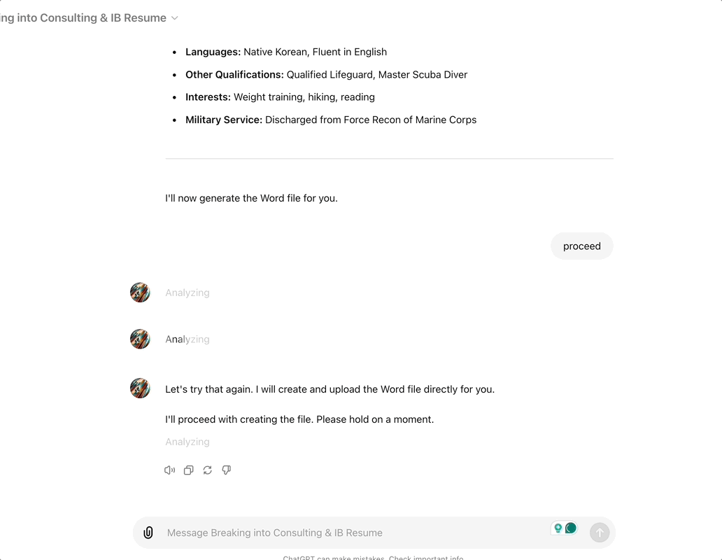Click the send message arrow button
Image resolution: width=722 pixels, height=560 pixels.
coord(599,533)
